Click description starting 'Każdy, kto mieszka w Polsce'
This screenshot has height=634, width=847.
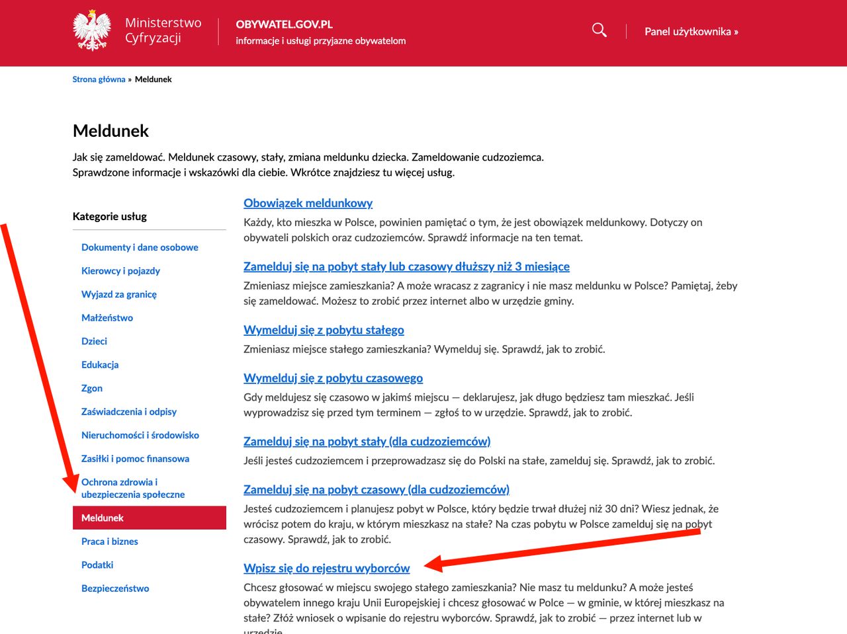[473, 230]
